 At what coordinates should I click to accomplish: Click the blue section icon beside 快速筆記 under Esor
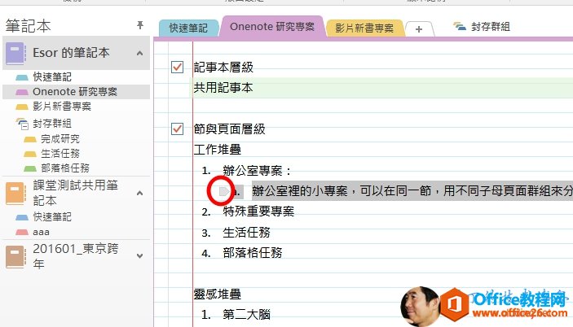point(22,77)
